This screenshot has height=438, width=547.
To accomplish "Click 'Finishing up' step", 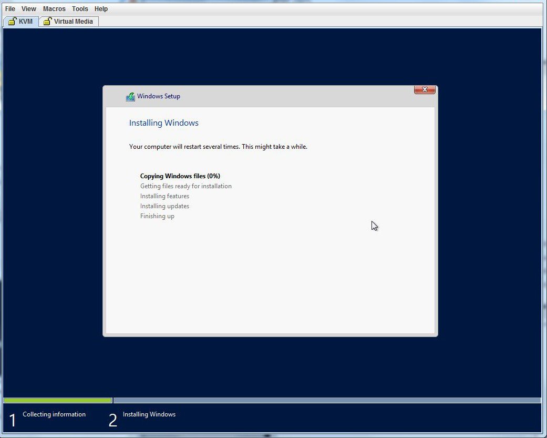I will pyautogui.click(x=157, y=216).
